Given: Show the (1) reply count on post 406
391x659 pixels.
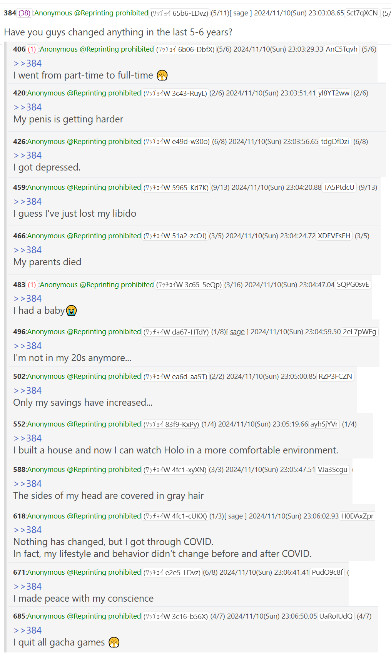Looking at the screenshot, I should [x=32, y=49].
